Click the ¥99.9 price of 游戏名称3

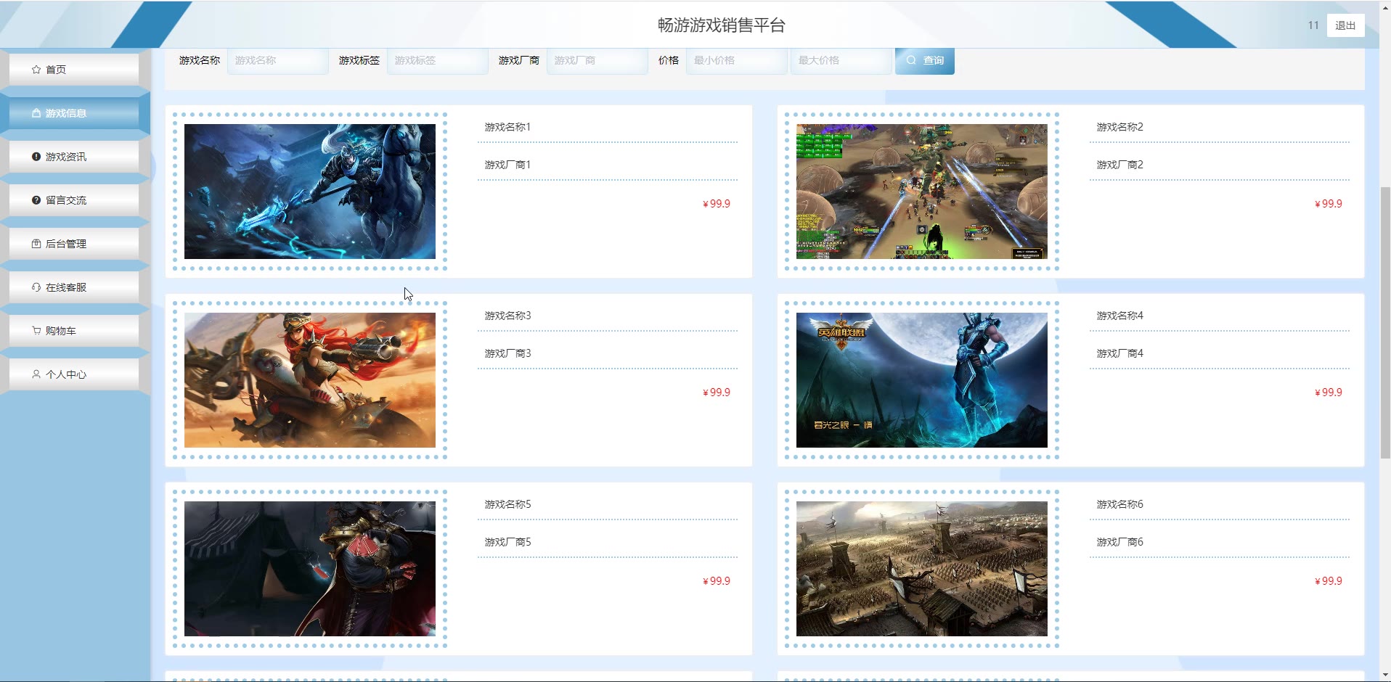[x=717, y=393]
